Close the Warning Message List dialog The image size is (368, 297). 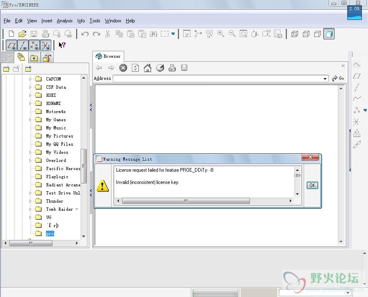310,157
